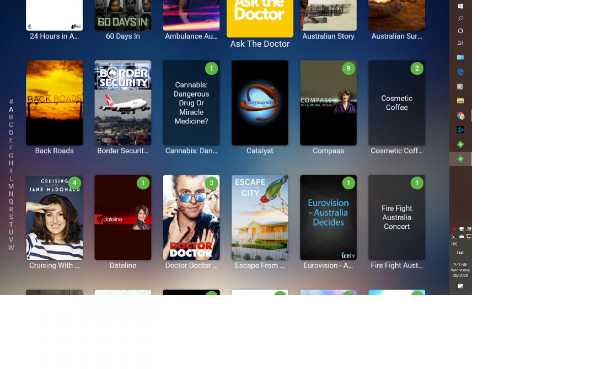Open the volume speaker tray icon

coord(454,244)
